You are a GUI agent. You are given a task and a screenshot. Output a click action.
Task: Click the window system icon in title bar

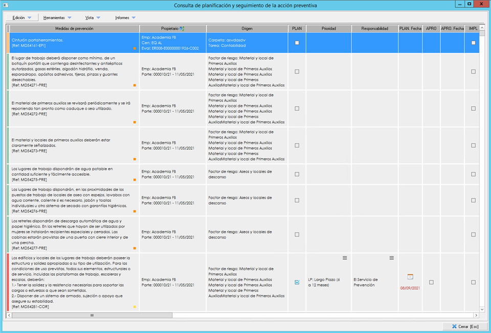[x=6, y=6]
